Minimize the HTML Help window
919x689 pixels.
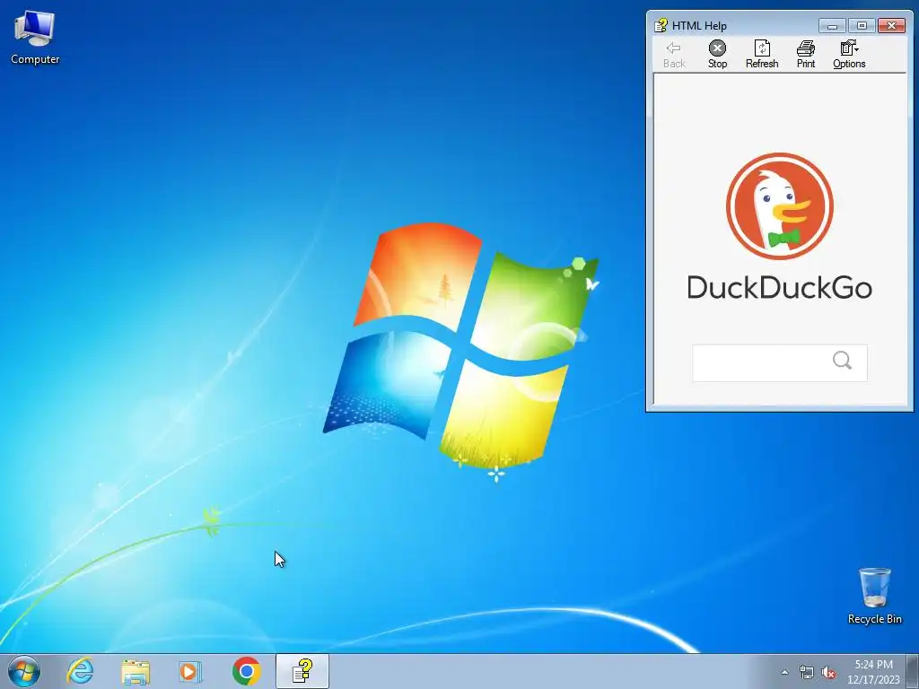click(x=832, y=25)
